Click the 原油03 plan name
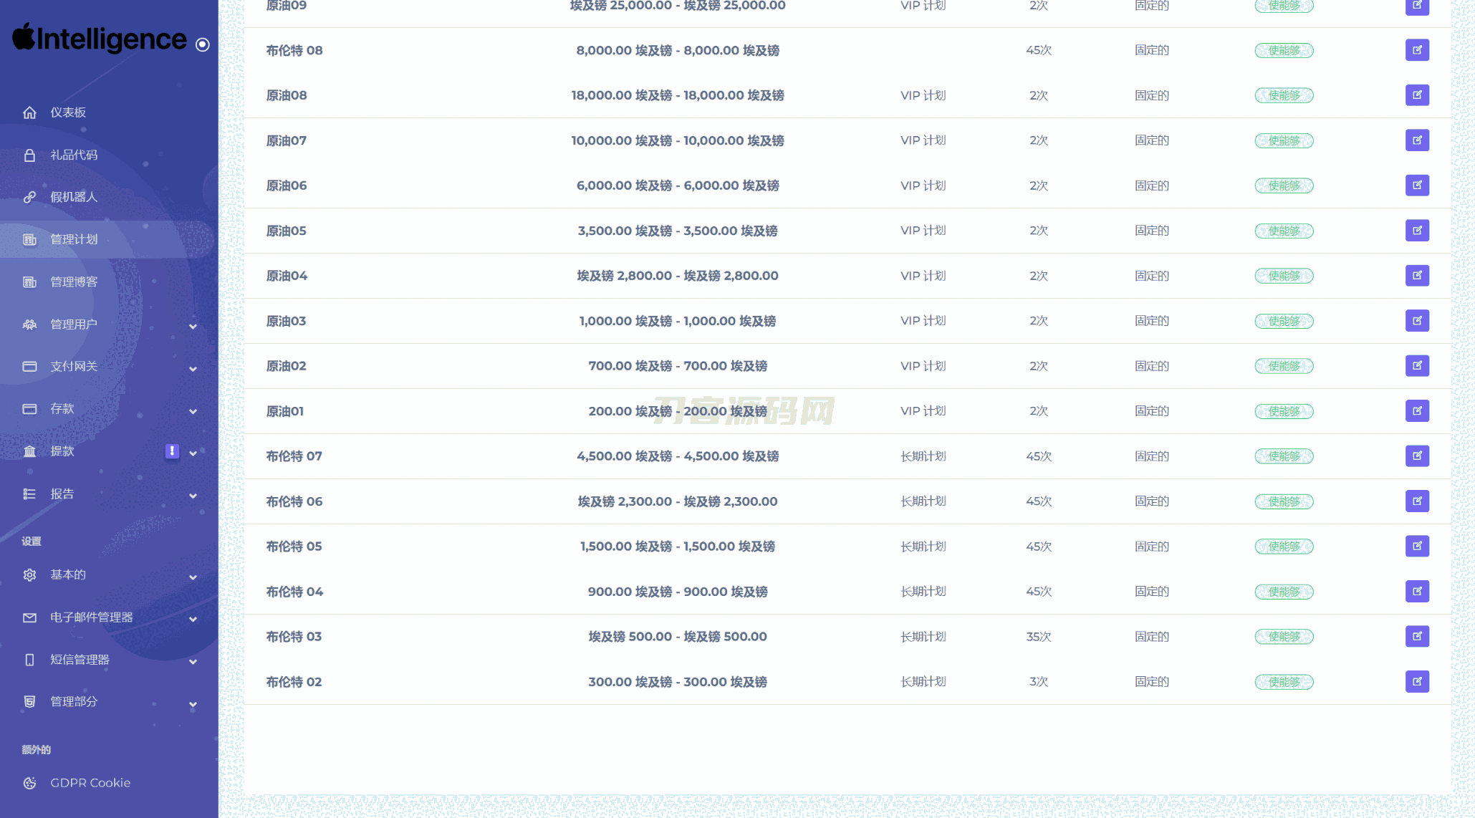Viewport: 1475px width, 818px height. [x=286, y=321]
